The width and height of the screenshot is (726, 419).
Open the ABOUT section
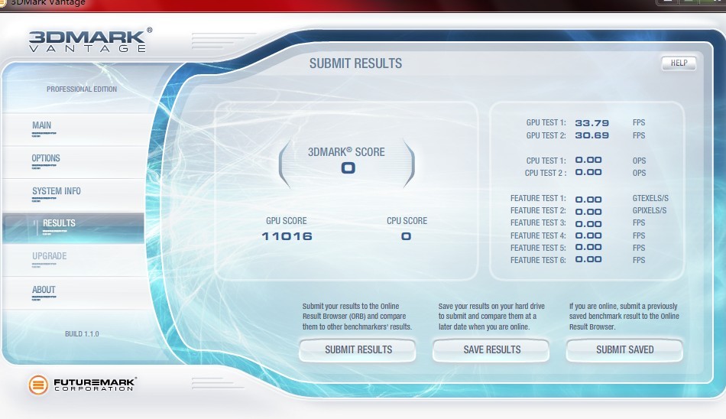pos(74,293)
